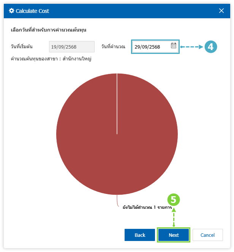Click the วันที่เริ่มต้น label
234x252 pixels.
[22, 47]
